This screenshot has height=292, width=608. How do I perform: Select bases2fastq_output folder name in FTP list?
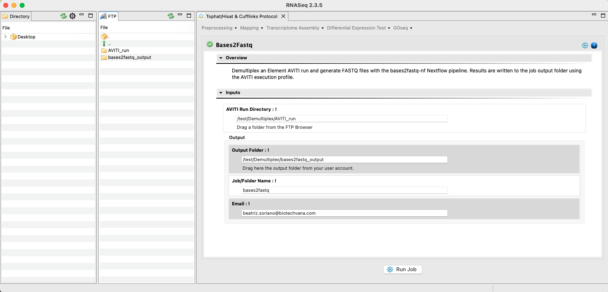pos(129,57)
